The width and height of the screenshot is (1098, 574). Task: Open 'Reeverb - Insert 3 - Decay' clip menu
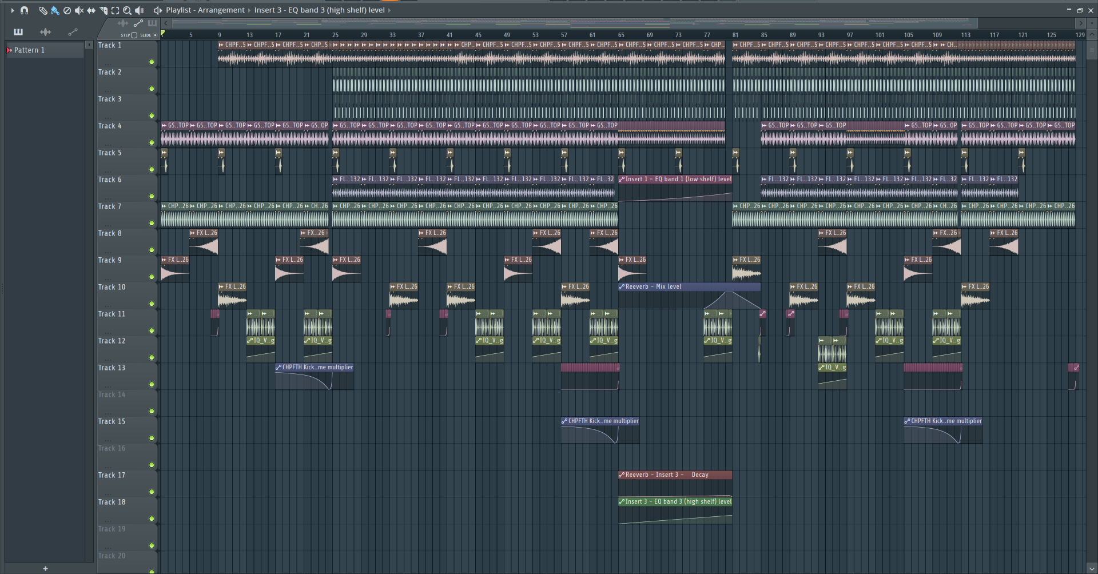pyautogui.click(x=622, y=475)
